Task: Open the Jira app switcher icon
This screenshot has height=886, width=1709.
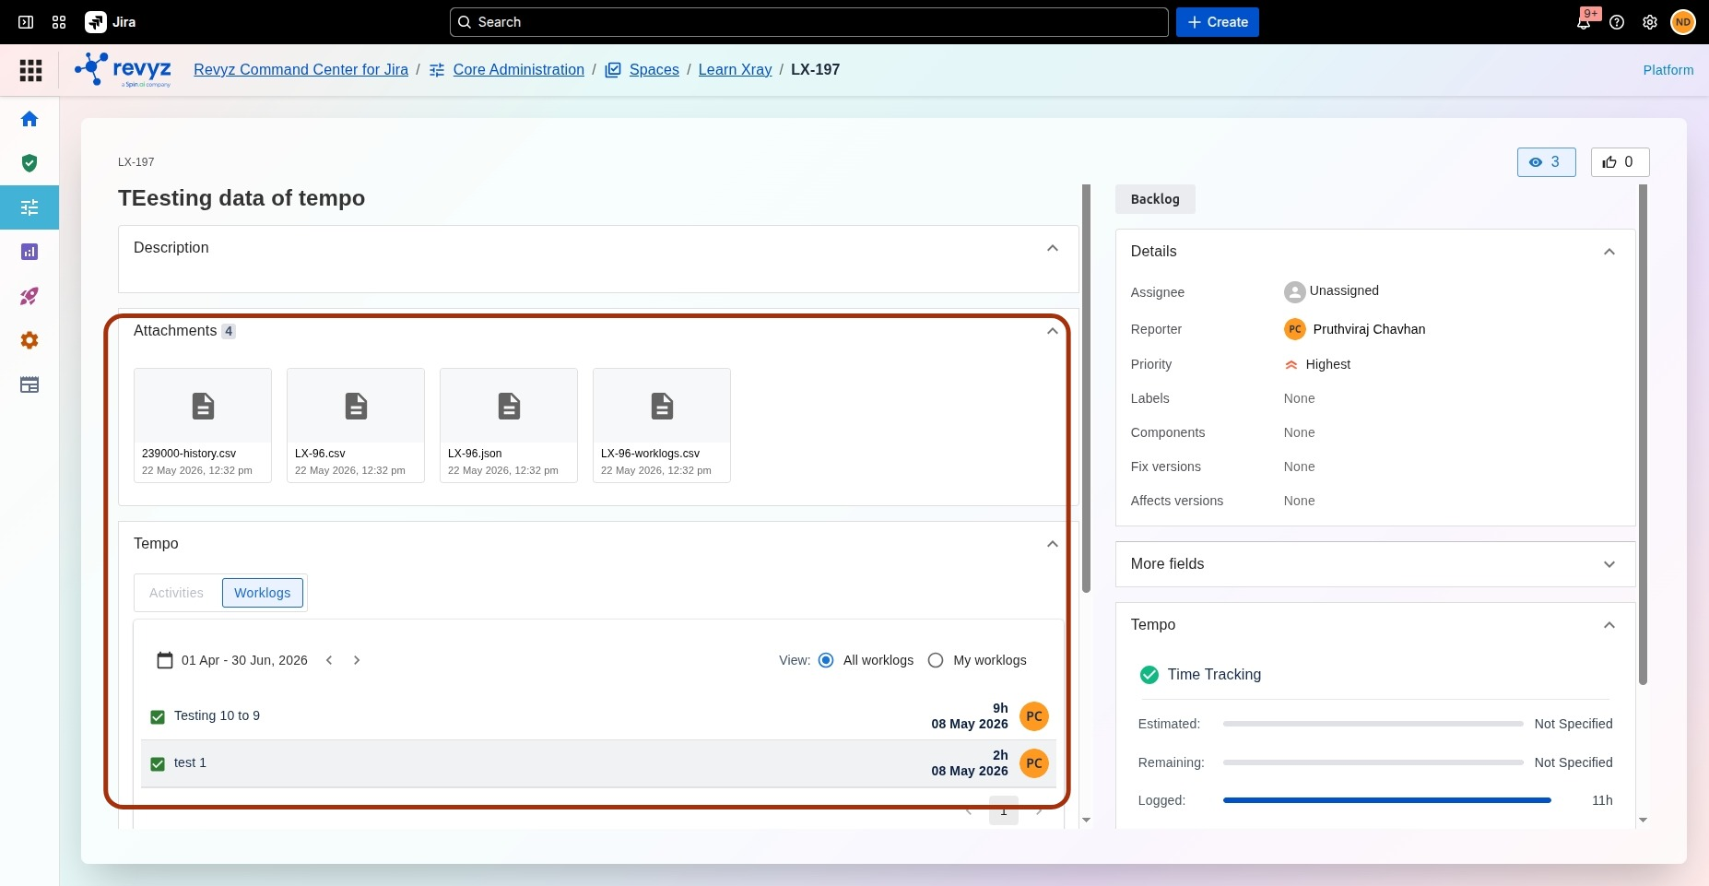Action: click(59, 22)
